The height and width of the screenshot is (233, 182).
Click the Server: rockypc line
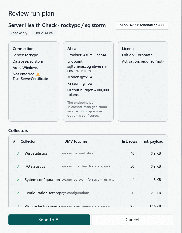click(x=25, y=55)
